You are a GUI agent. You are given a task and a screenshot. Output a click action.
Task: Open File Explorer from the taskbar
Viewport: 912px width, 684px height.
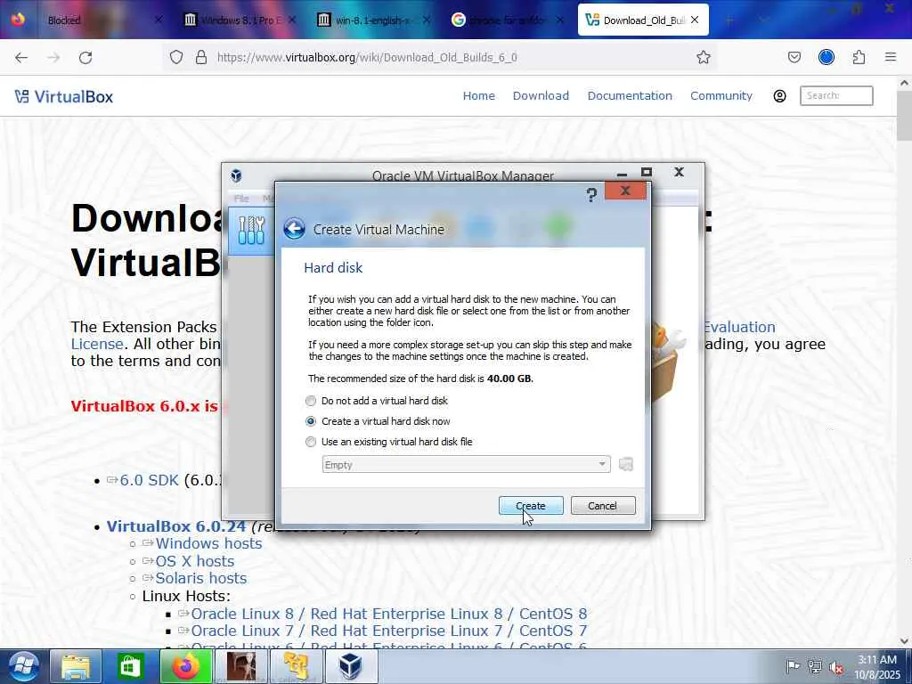click(76, 666)
